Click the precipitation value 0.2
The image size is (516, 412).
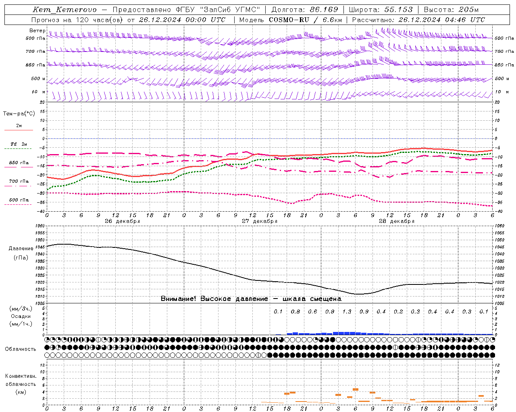pos(398,312)
